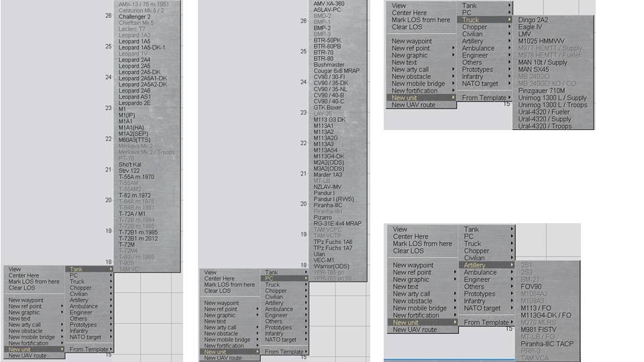Viewport: 644px width, 362px height.
Task: Pick M1A2(SEP) in the tank list
Action: [x=134, y=133]
